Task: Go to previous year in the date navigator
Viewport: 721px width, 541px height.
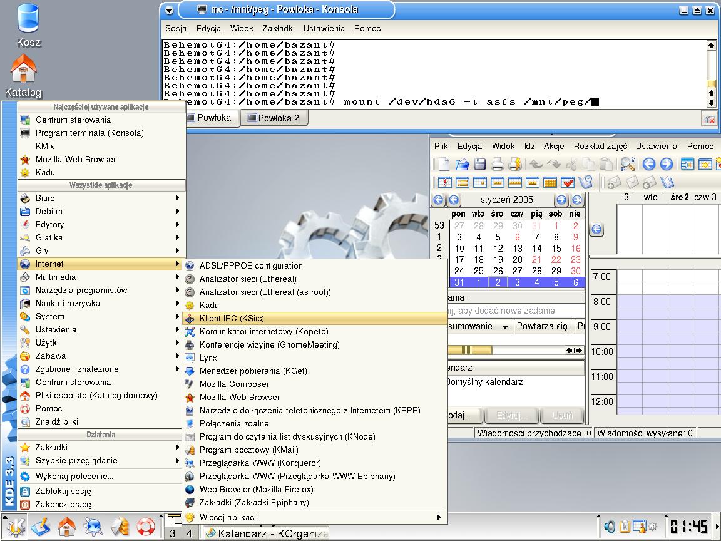Action: pyautogui.click(x=438, y=200)
